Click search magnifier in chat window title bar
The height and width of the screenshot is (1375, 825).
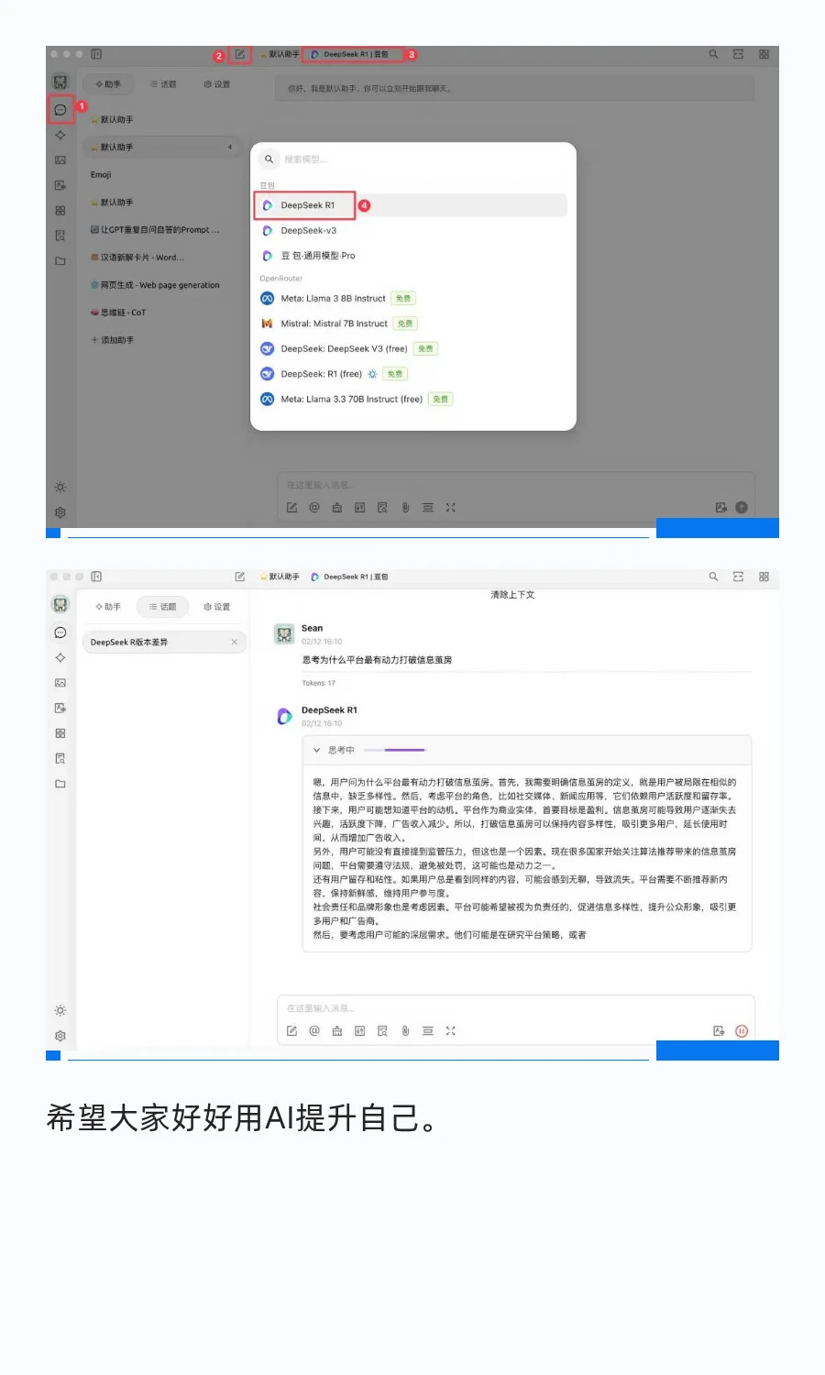click(713, 577)
